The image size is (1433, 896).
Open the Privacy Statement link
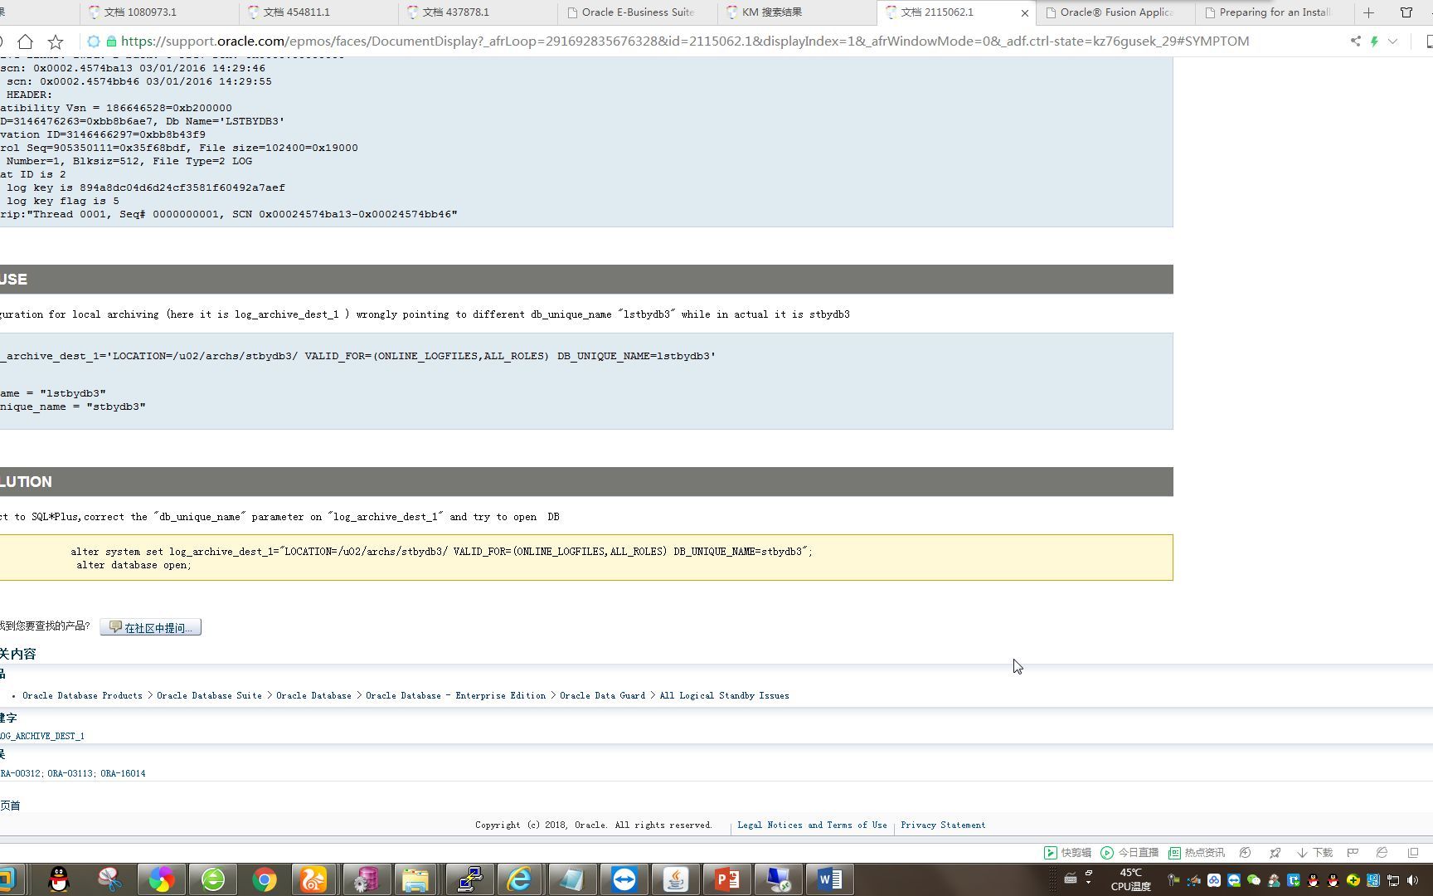(x=943, y=825)
